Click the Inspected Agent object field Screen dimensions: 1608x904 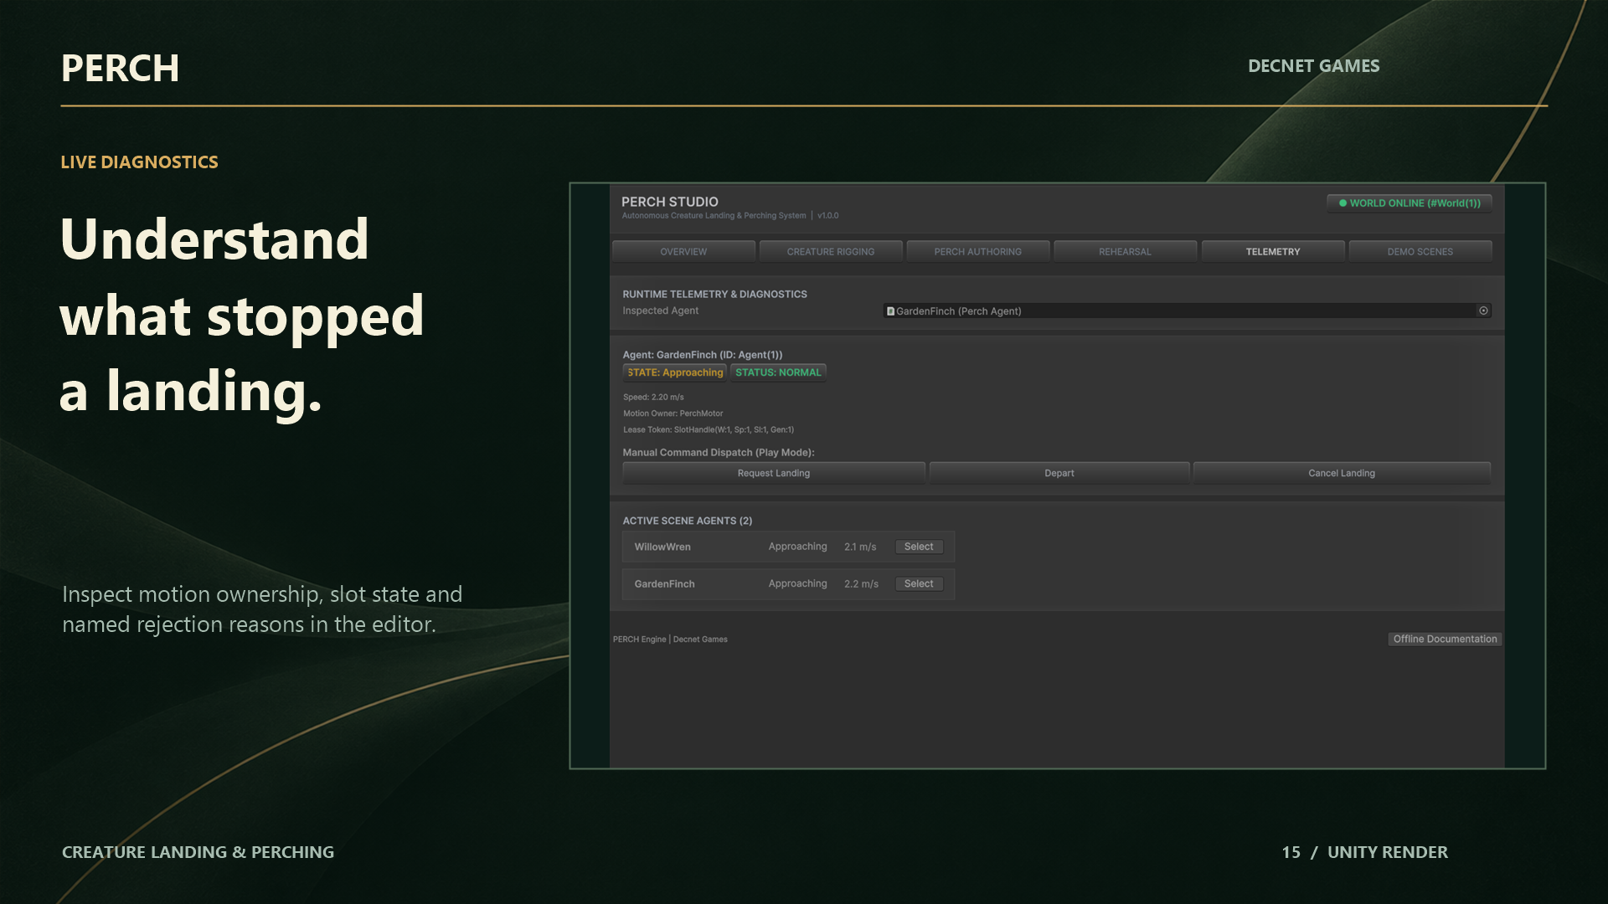(x=1187, y=311)
